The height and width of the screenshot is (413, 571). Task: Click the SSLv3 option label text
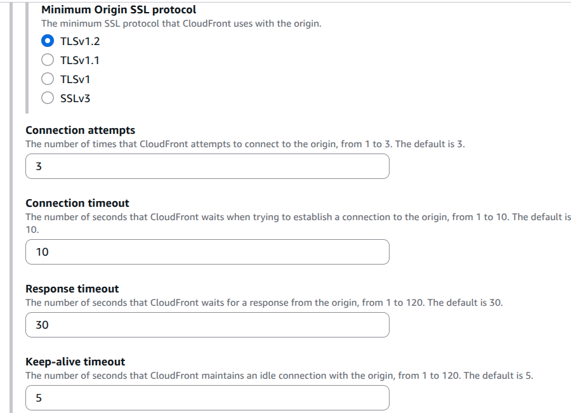(75, 98)
